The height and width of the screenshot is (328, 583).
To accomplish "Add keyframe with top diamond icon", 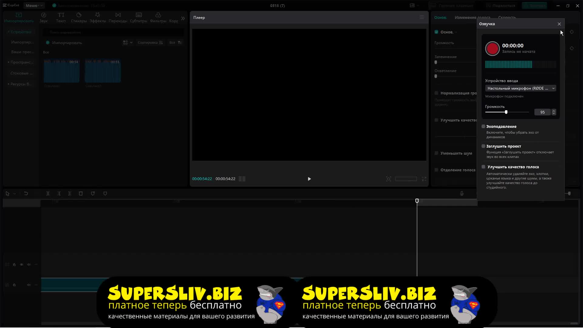I will pos(572,32).
